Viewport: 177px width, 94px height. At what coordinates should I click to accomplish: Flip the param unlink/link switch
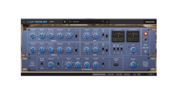[114, 50]
